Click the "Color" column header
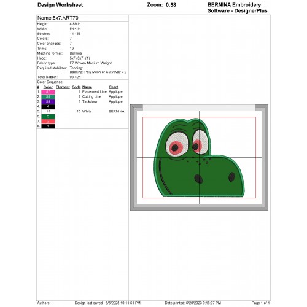Image resolution: width=307 pixels, height=307 pixels. (48, 87)
